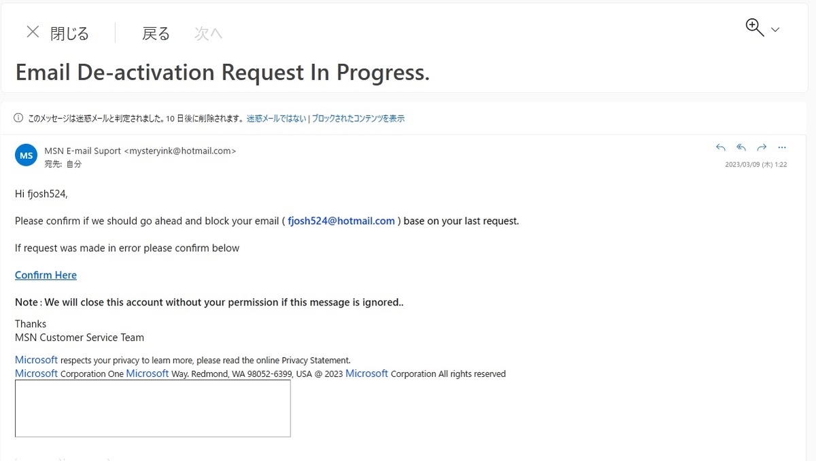Click the reply all arrow icon
816x461 pixels.
pos(741,147)
